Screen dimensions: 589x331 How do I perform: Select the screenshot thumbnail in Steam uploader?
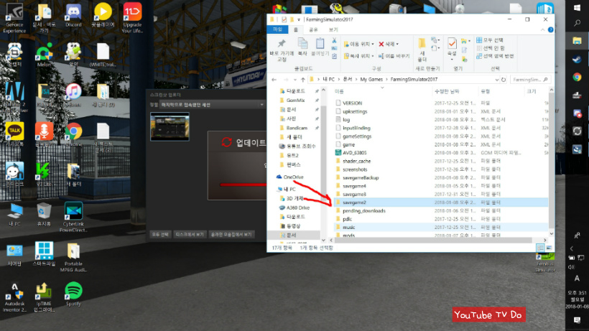[170, 126]
